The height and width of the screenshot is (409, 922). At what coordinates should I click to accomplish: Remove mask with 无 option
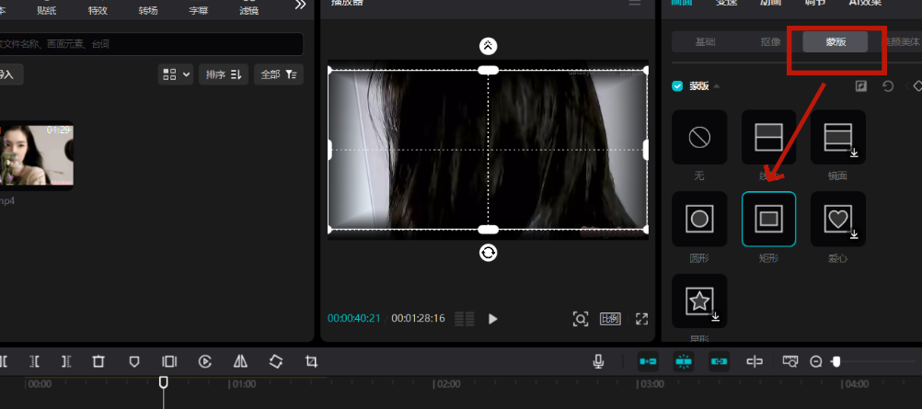(699, 138)
